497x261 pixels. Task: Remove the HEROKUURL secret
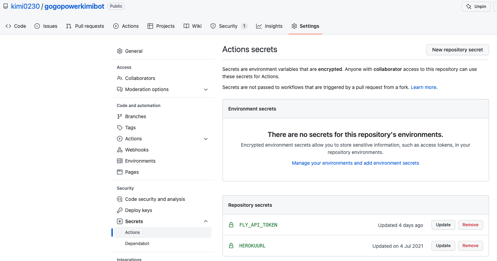pos(470,245)
